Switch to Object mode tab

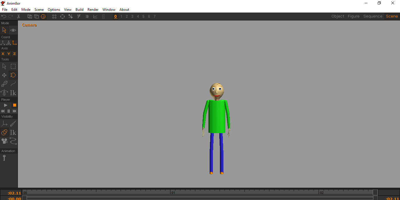pyautogui.click(x=338, y=16)
